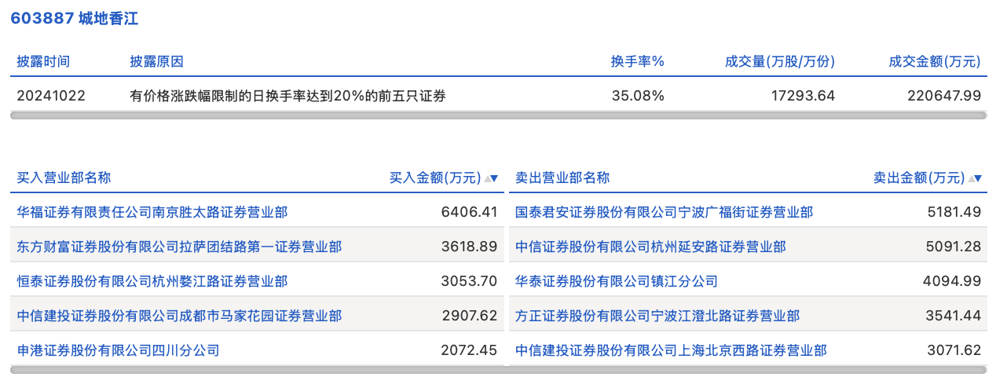Viewport: 996px width, 388px height.
Task: Click the scrollbar below the disclosure summary row
Action: pyautogui.click(x=498, y=115)
